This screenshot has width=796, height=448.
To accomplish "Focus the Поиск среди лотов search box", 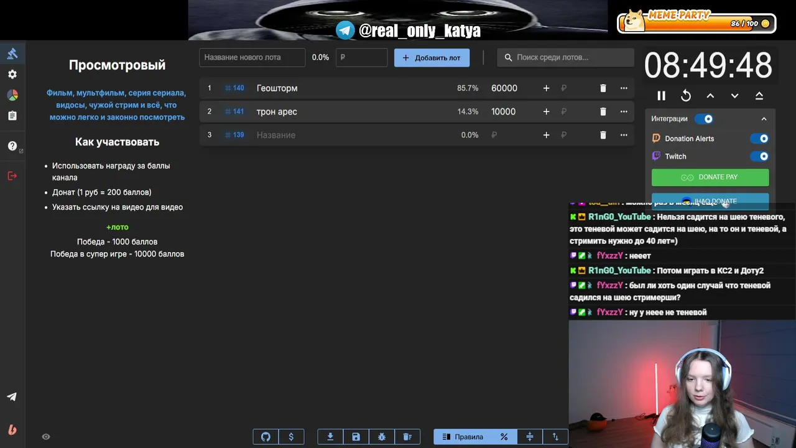I will tap(565, 57).
